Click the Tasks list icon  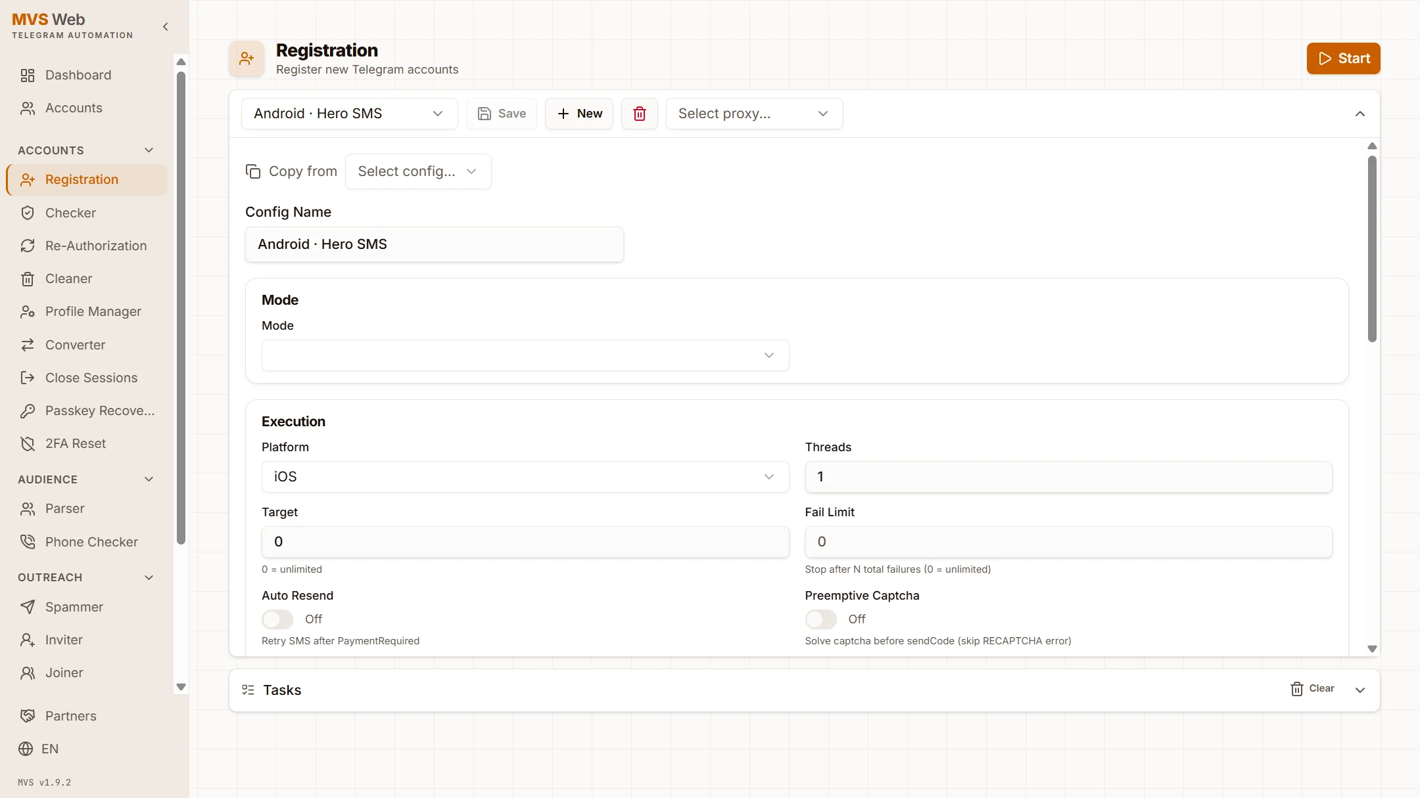tap(248, 690)
